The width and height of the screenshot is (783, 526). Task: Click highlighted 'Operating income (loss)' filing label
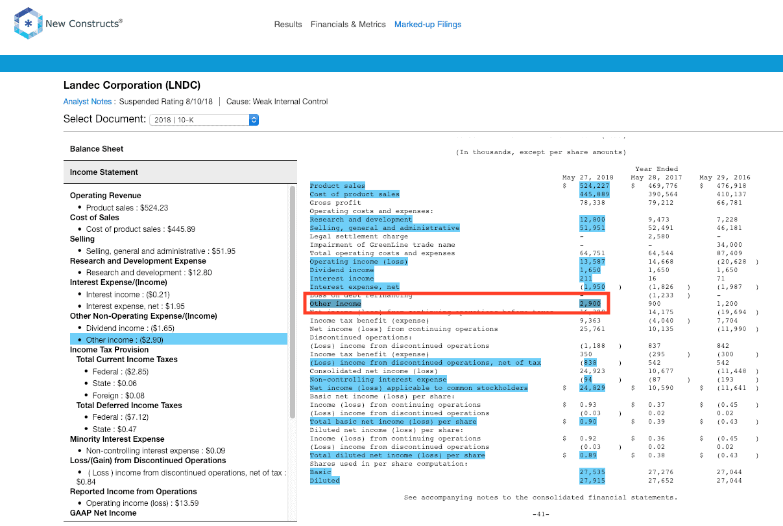click(x=359, y=262)
